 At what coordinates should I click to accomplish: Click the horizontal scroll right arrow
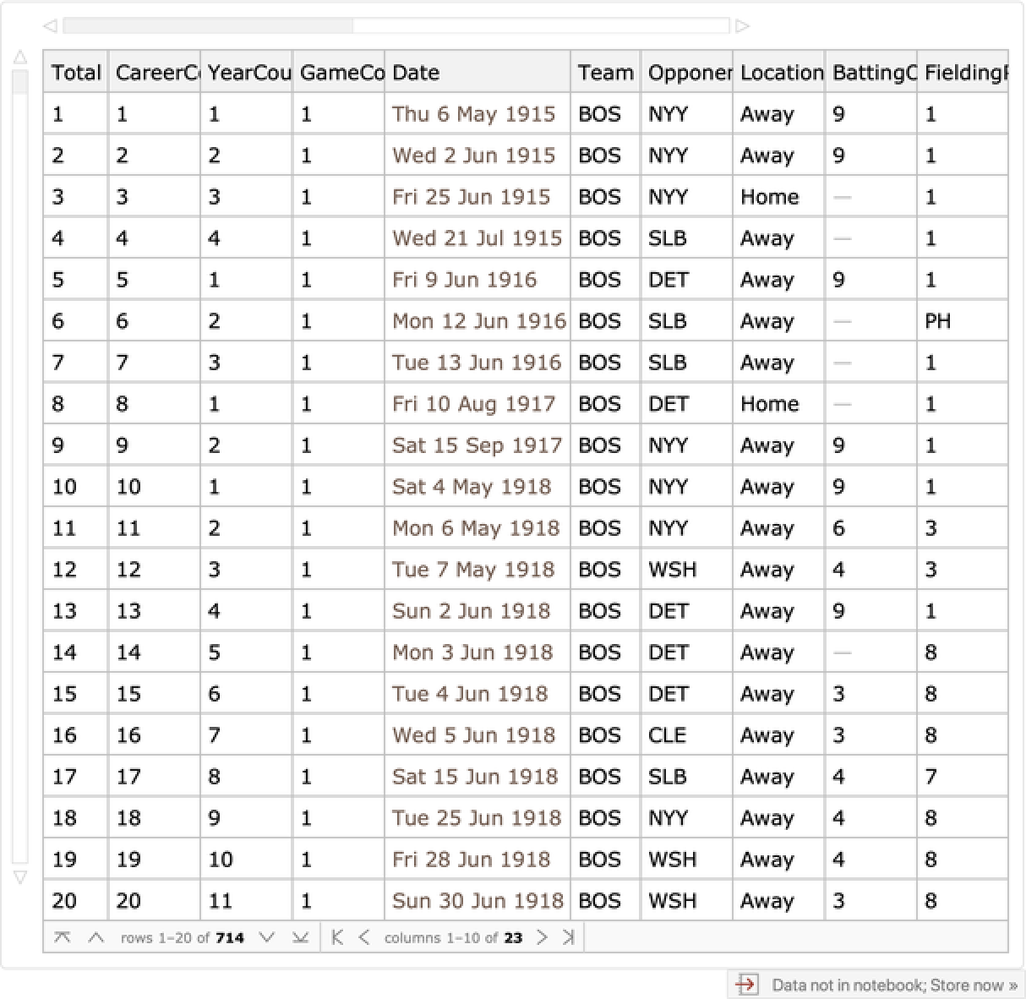tap(743, 26)
